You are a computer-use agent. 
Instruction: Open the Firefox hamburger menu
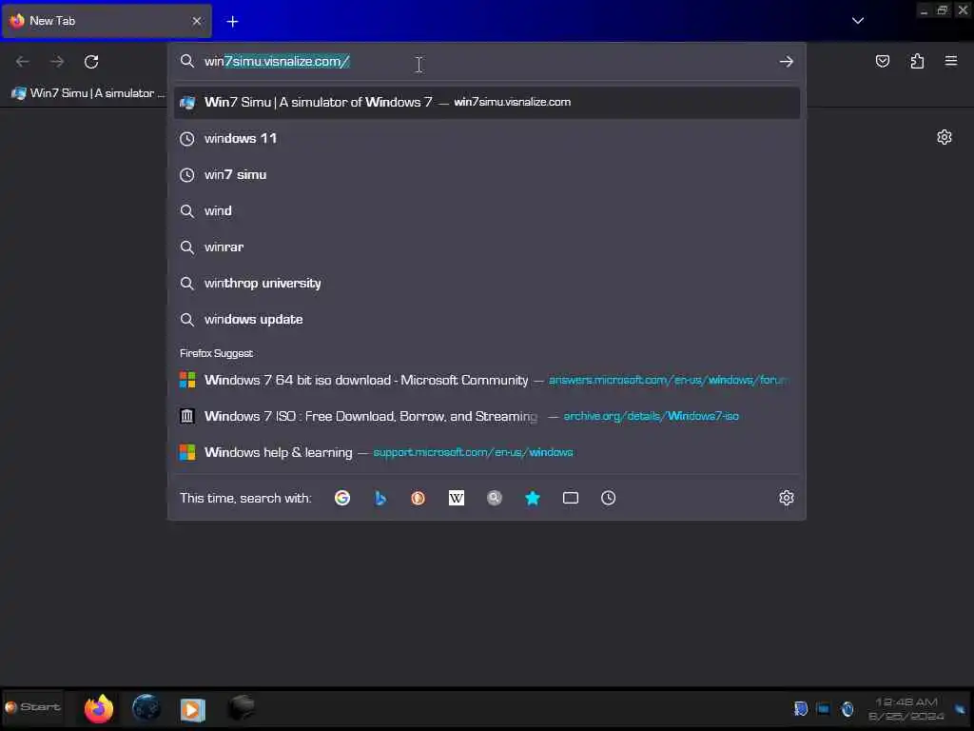point(951,60)
